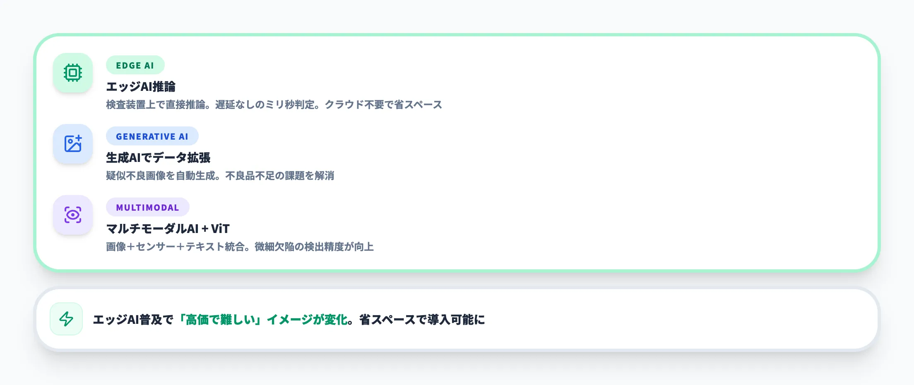Select the chip icon for Edge AI

tap(73, 74)
